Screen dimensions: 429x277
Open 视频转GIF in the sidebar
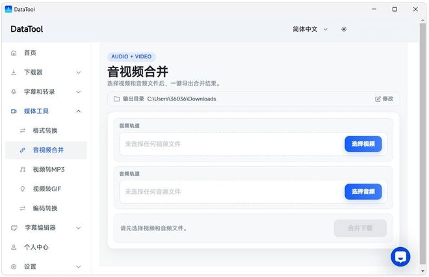[46, 189]
